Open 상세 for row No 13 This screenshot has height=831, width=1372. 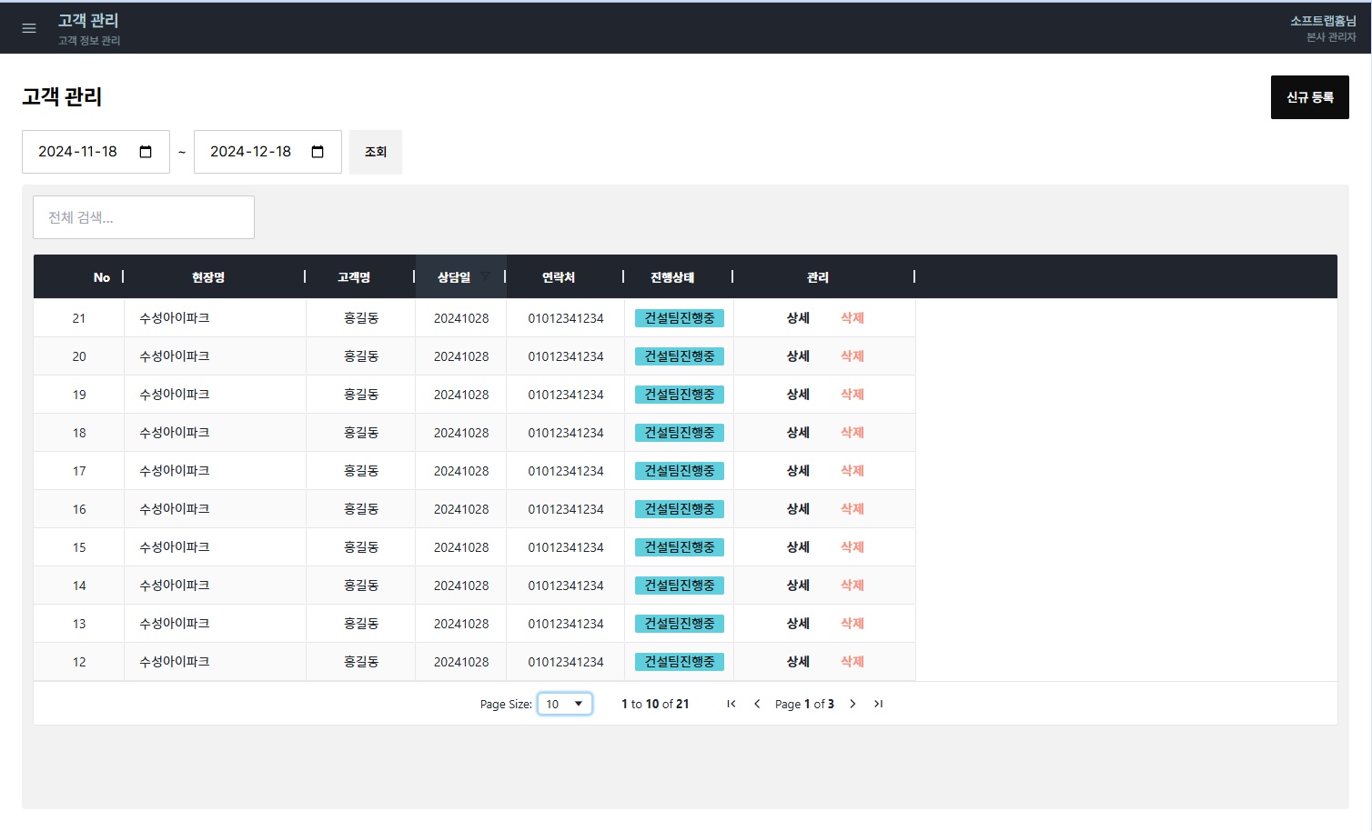[798, 624]
